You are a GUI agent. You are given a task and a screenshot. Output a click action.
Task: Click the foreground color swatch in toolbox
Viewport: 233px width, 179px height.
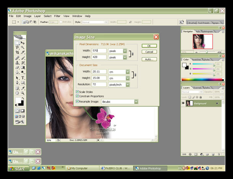18,100
